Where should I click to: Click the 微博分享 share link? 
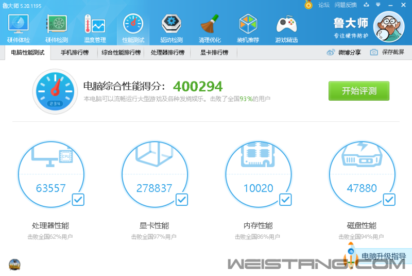pyautogui.click(x=344, y=53)
